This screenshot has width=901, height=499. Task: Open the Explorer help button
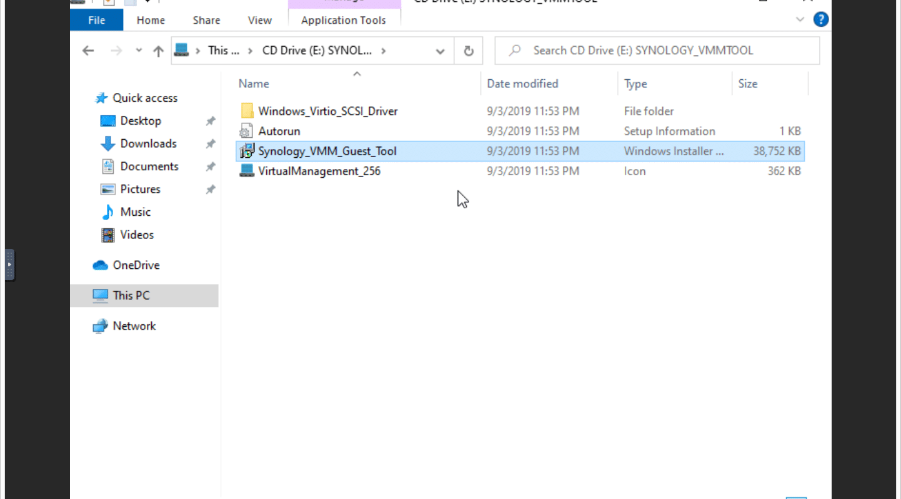click(x=820, y=19)
